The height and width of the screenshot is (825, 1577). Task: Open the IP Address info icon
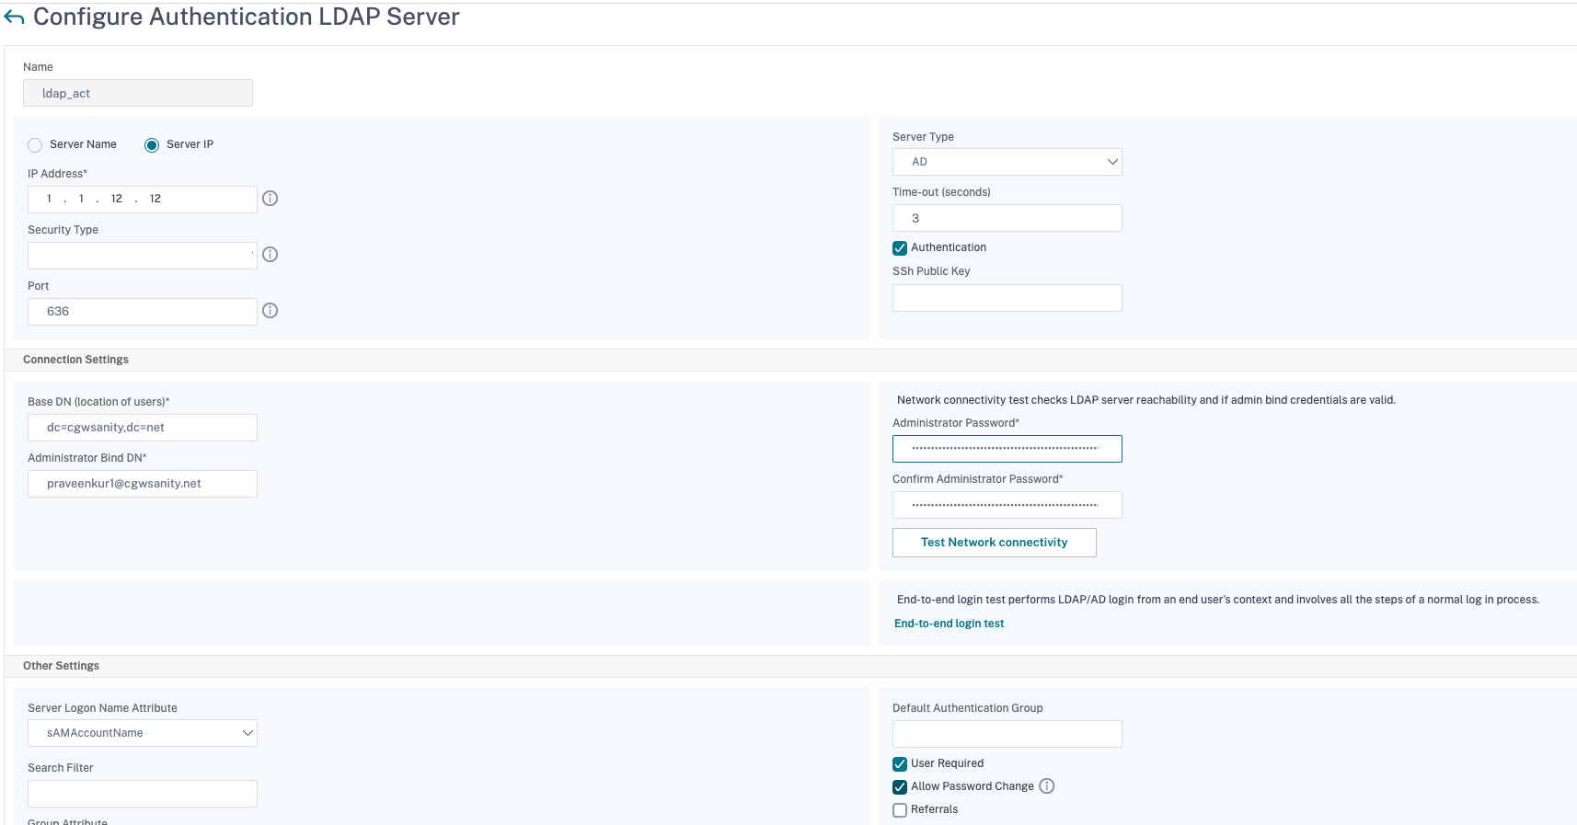[270, 199]
